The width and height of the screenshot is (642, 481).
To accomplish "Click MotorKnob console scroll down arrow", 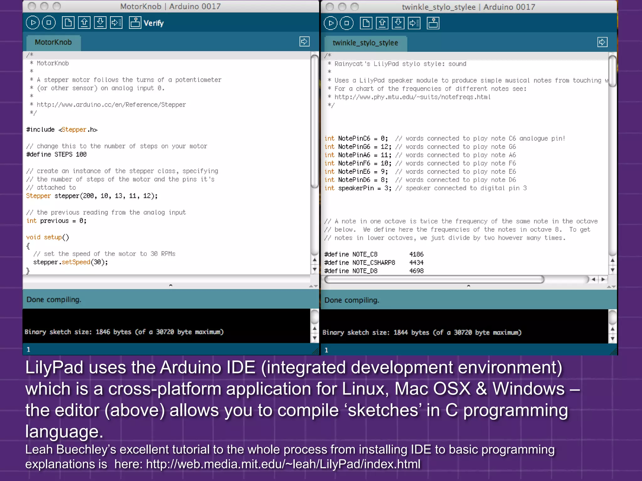I will click(x=315, y=338).
